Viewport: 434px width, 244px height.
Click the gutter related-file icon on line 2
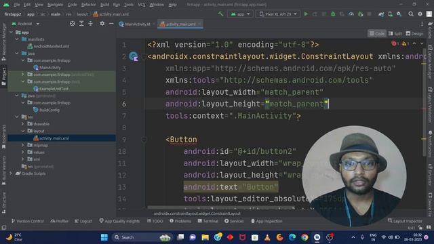click(134, 57)
